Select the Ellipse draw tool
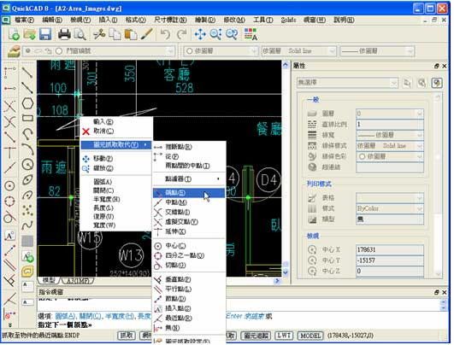 [x=28, y=179]
